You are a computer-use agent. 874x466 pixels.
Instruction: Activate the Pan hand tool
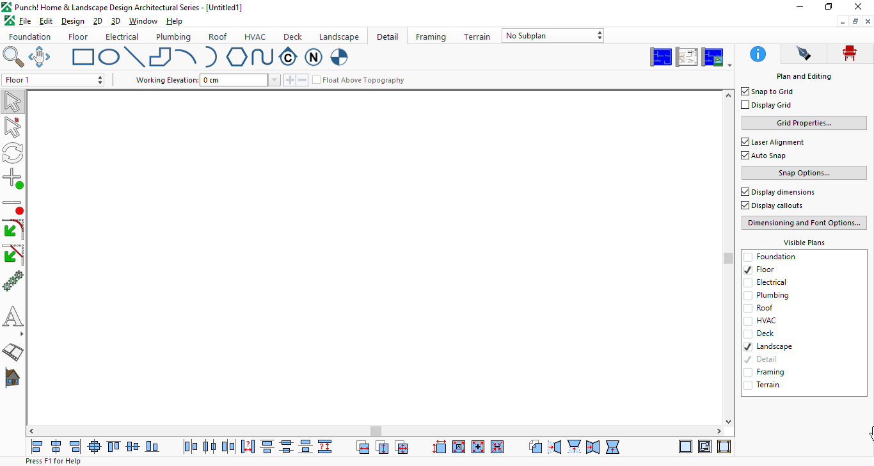tap(39, 57)
